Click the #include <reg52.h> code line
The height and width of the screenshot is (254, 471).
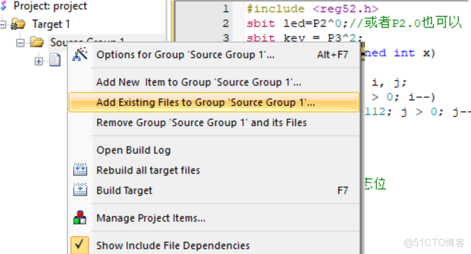coord(312,9)
